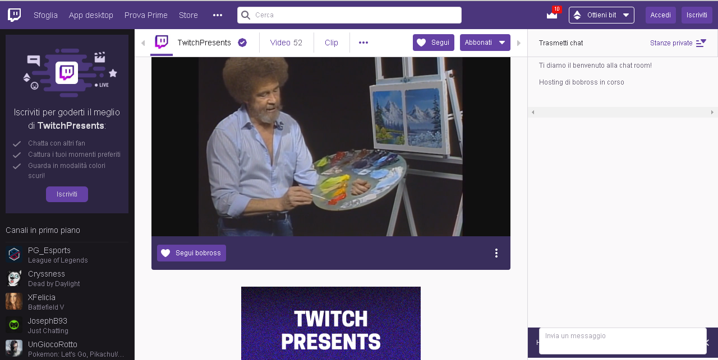Click League of Legends game label
The image size is (718, 360).
[58, 260]
